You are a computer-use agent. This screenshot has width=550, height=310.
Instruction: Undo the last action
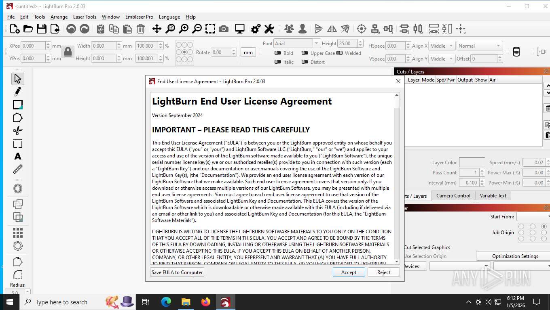pyautogui.click(x=71, y=29)
